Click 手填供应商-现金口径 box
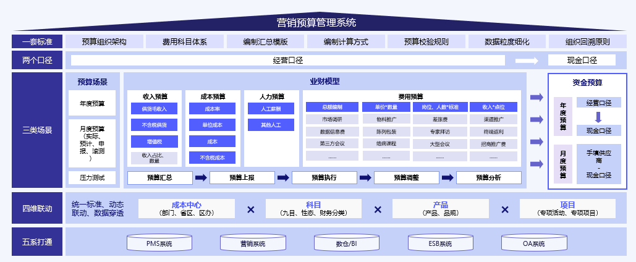Image resolution: width=636 pixels, height=262 pixels. coord(599,164)
